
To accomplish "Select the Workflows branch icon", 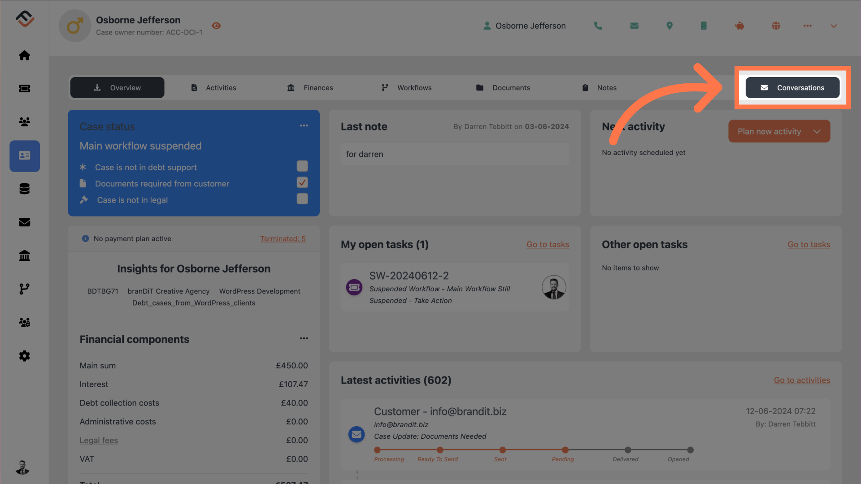I will [384, 87].
